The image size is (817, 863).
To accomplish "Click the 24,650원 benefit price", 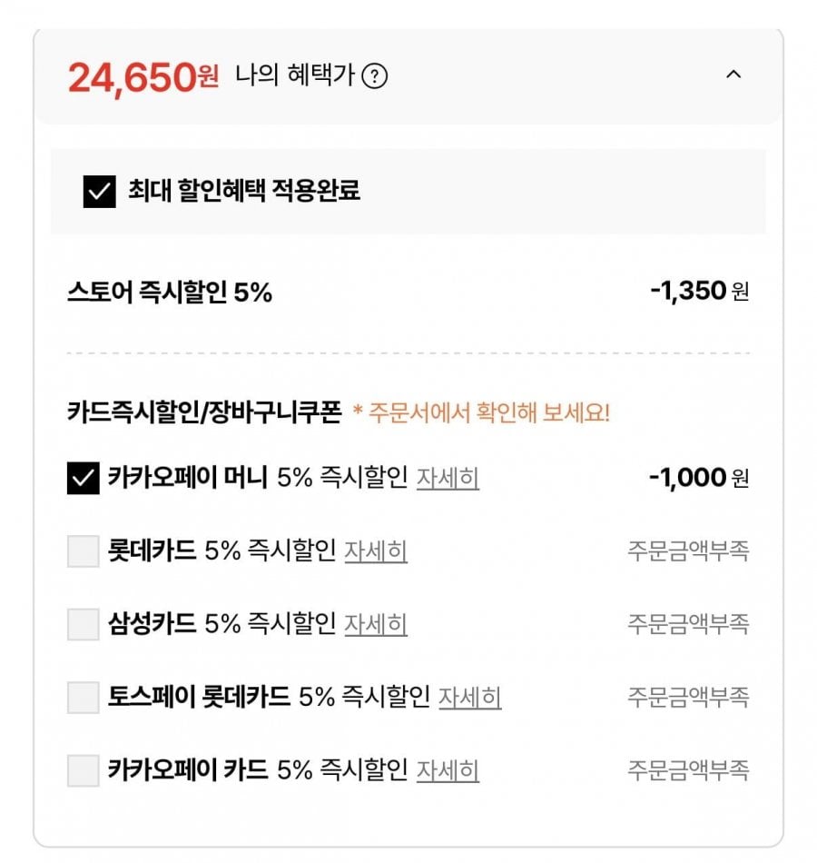I will point(143,78).
